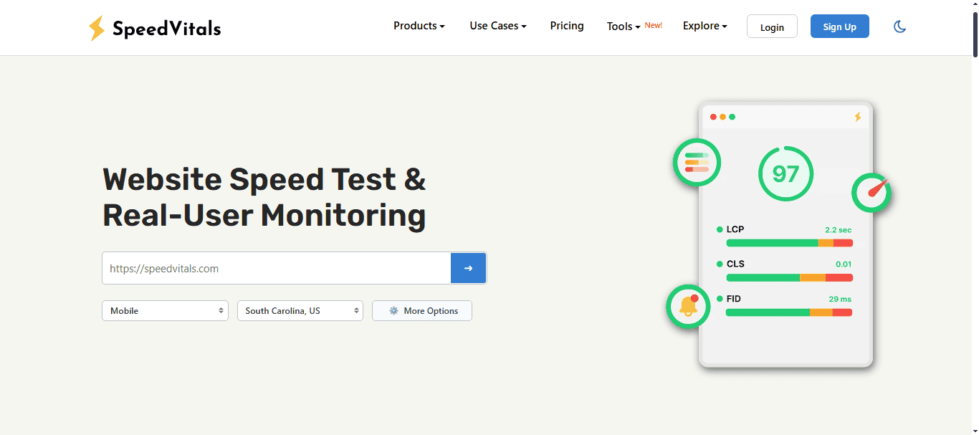
Task: Click the Login button
Action: pyautogui.click(x=772, y=27)
